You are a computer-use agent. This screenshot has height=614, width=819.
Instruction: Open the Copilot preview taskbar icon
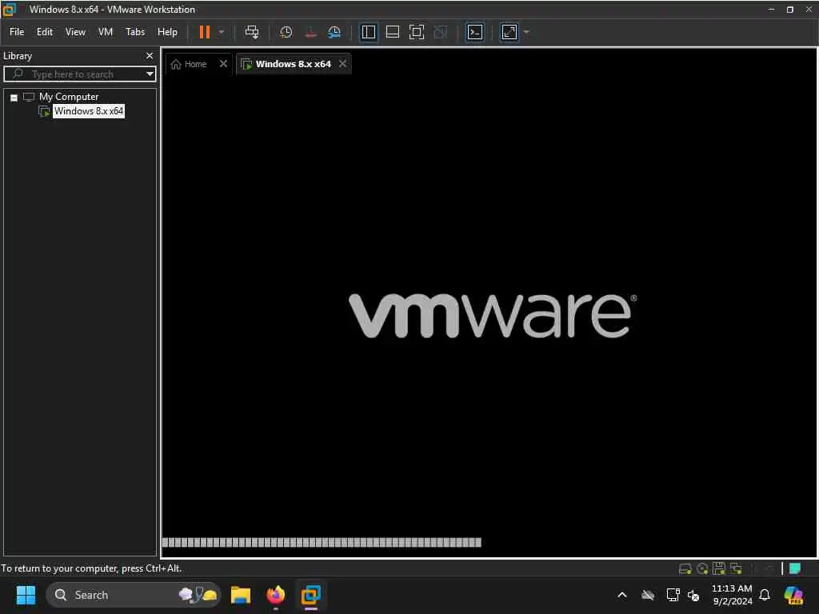[x=793, y=595]
